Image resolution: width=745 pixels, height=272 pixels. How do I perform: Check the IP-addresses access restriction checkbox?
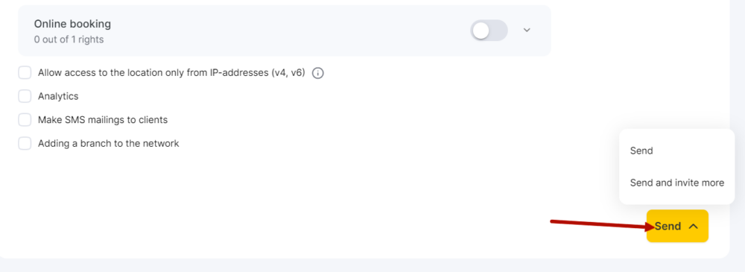tap(25, 73)
